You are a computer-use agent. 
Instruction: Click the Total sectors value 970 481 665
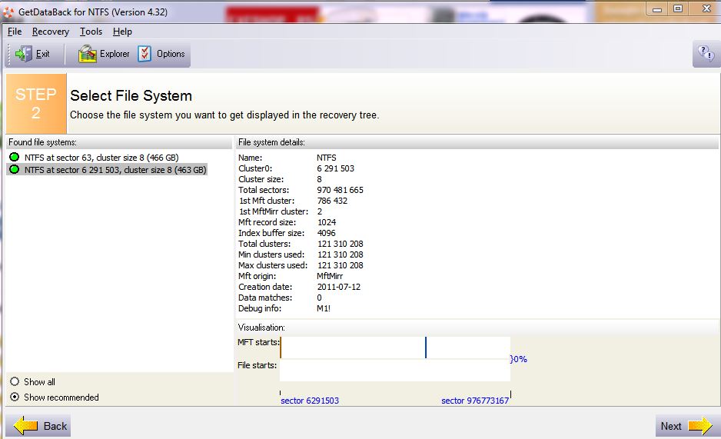340,190
